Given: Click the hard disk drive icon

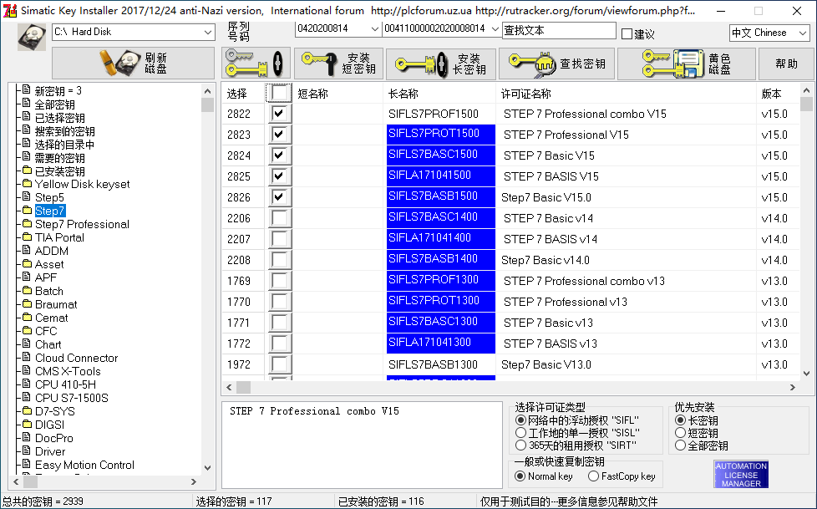Looking at the screenshot, I should pyautogui.click(x=31, y=37).
